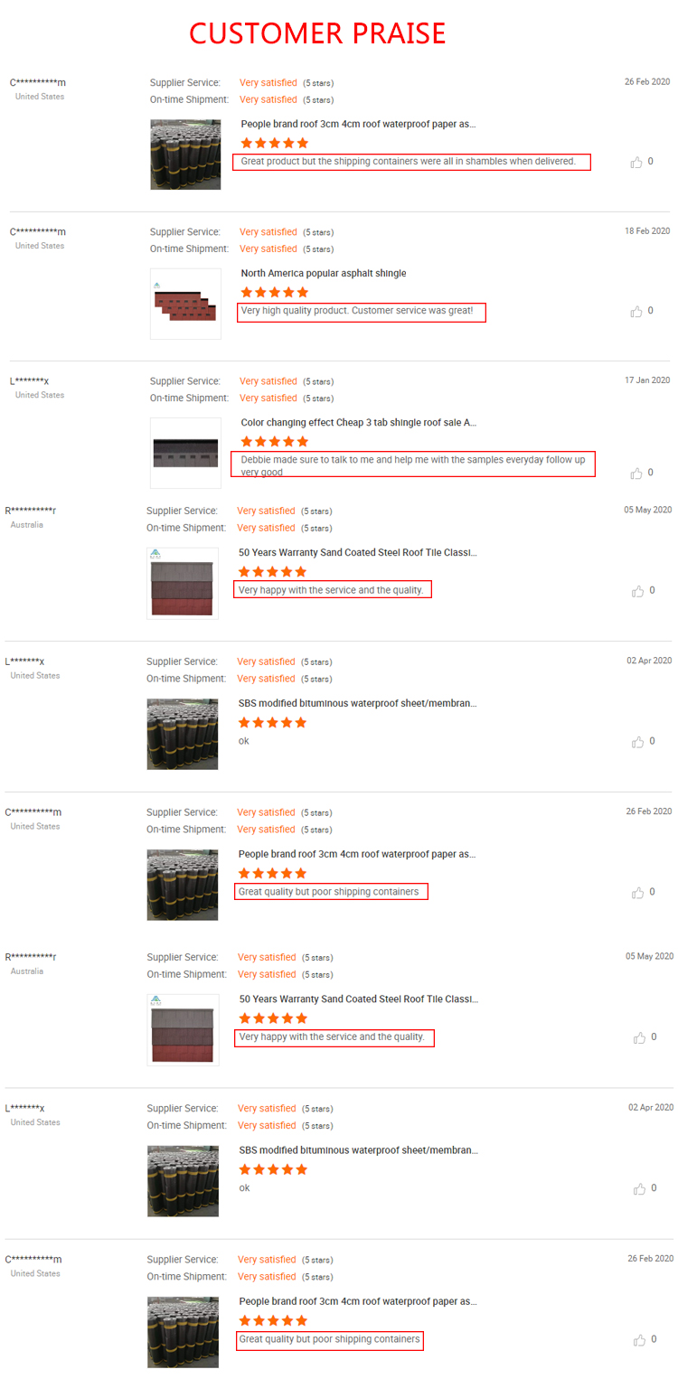Viewport: 678px width, 1388px height.
Task: Open first Sand Coated Steel Roof Tile image
Action: pyautogui.click(x=183, y=583)
